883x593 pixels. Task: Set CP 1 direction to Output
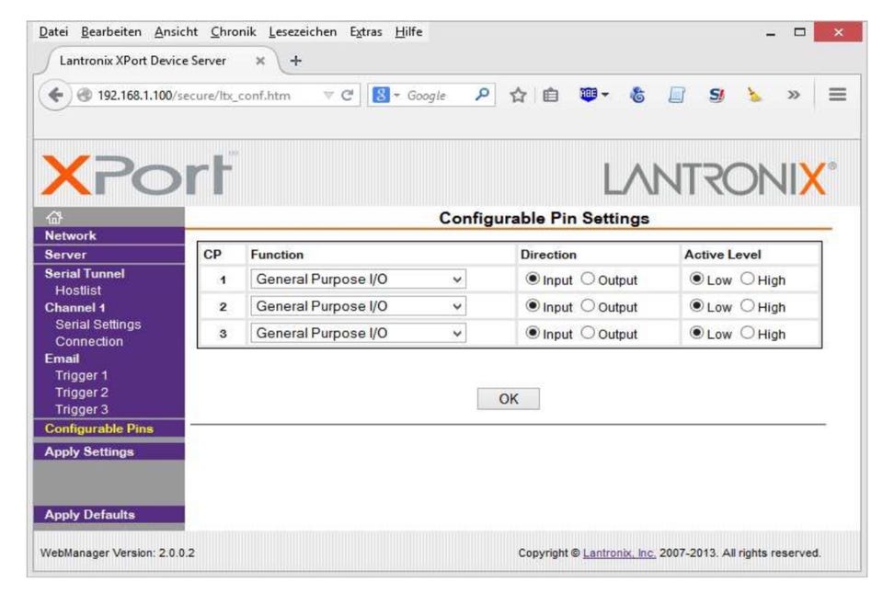tap(588, 279)
